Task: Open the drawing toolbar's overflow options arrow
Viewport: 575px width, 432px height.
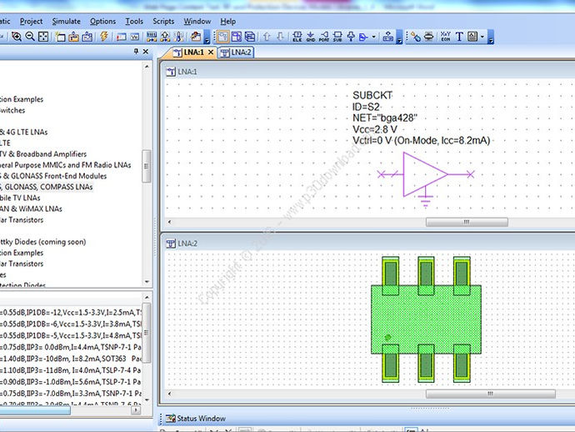Action: coord(491,37)
